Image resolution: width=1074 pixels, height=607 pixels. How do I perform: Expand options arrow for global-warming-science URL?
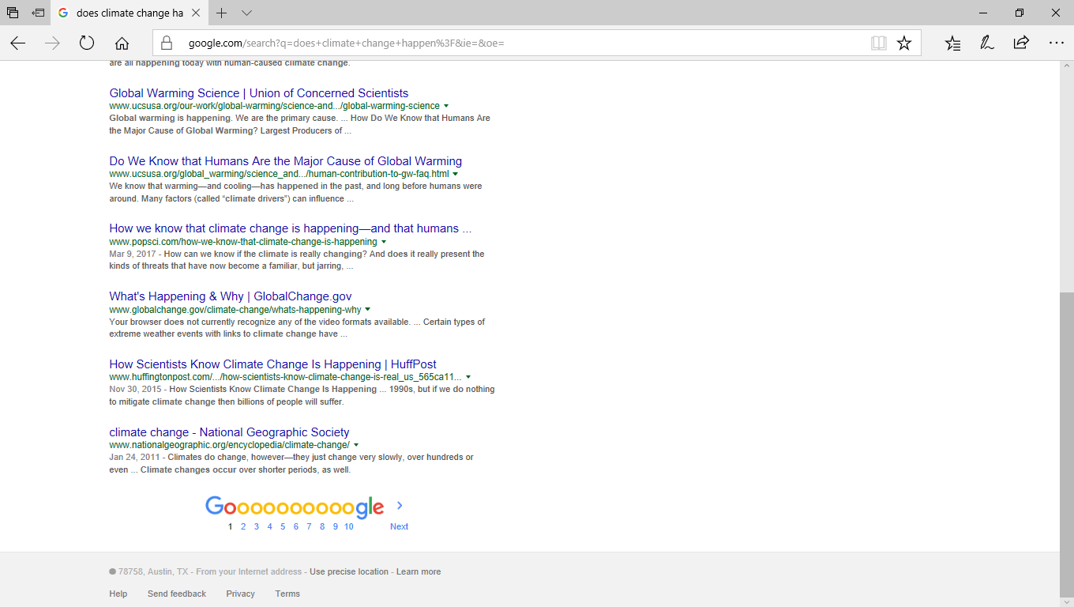pos(446,106)
